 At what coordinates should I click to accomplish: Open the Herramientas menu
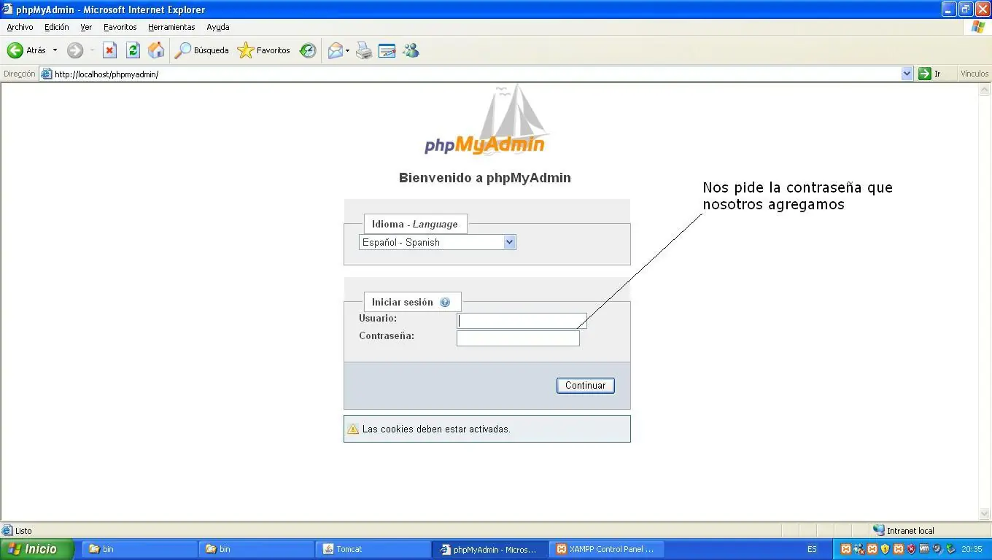click(x=171, y=27)
